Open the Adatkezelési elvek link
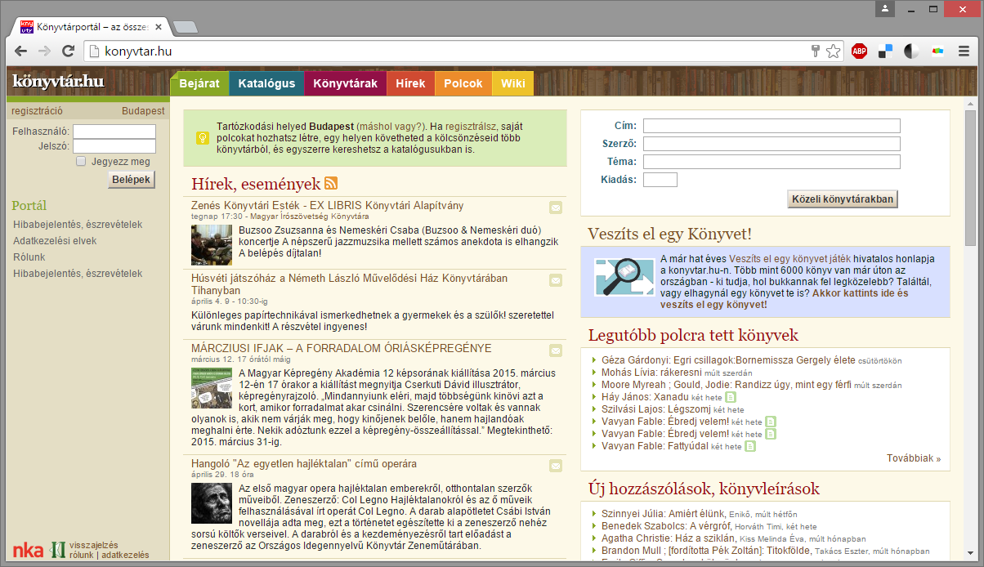The height and width of the screenshot is (567, 984). [x=55, y=241]
